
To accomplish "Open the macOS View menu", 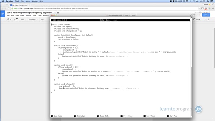I will point(28,1).
